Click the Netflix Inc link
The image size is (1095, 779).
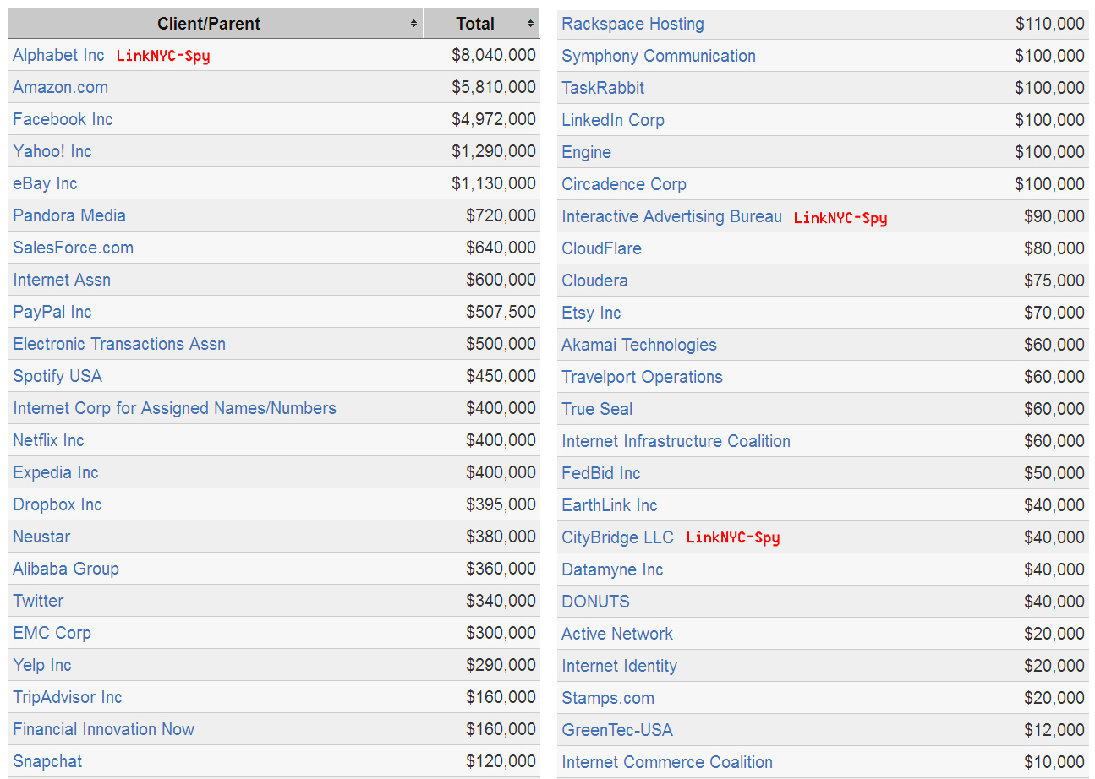point(48,440)
